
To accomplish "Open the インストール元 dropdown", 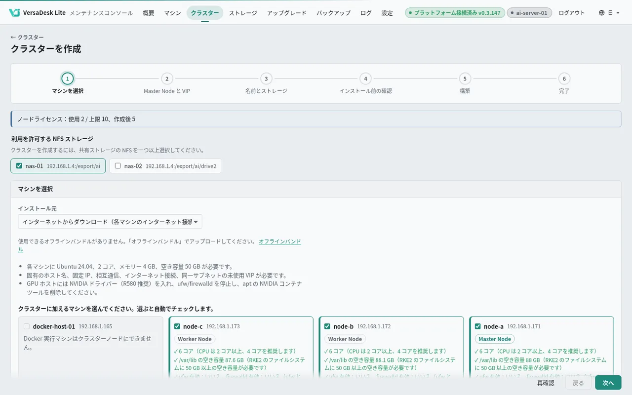I will [110, 222].
